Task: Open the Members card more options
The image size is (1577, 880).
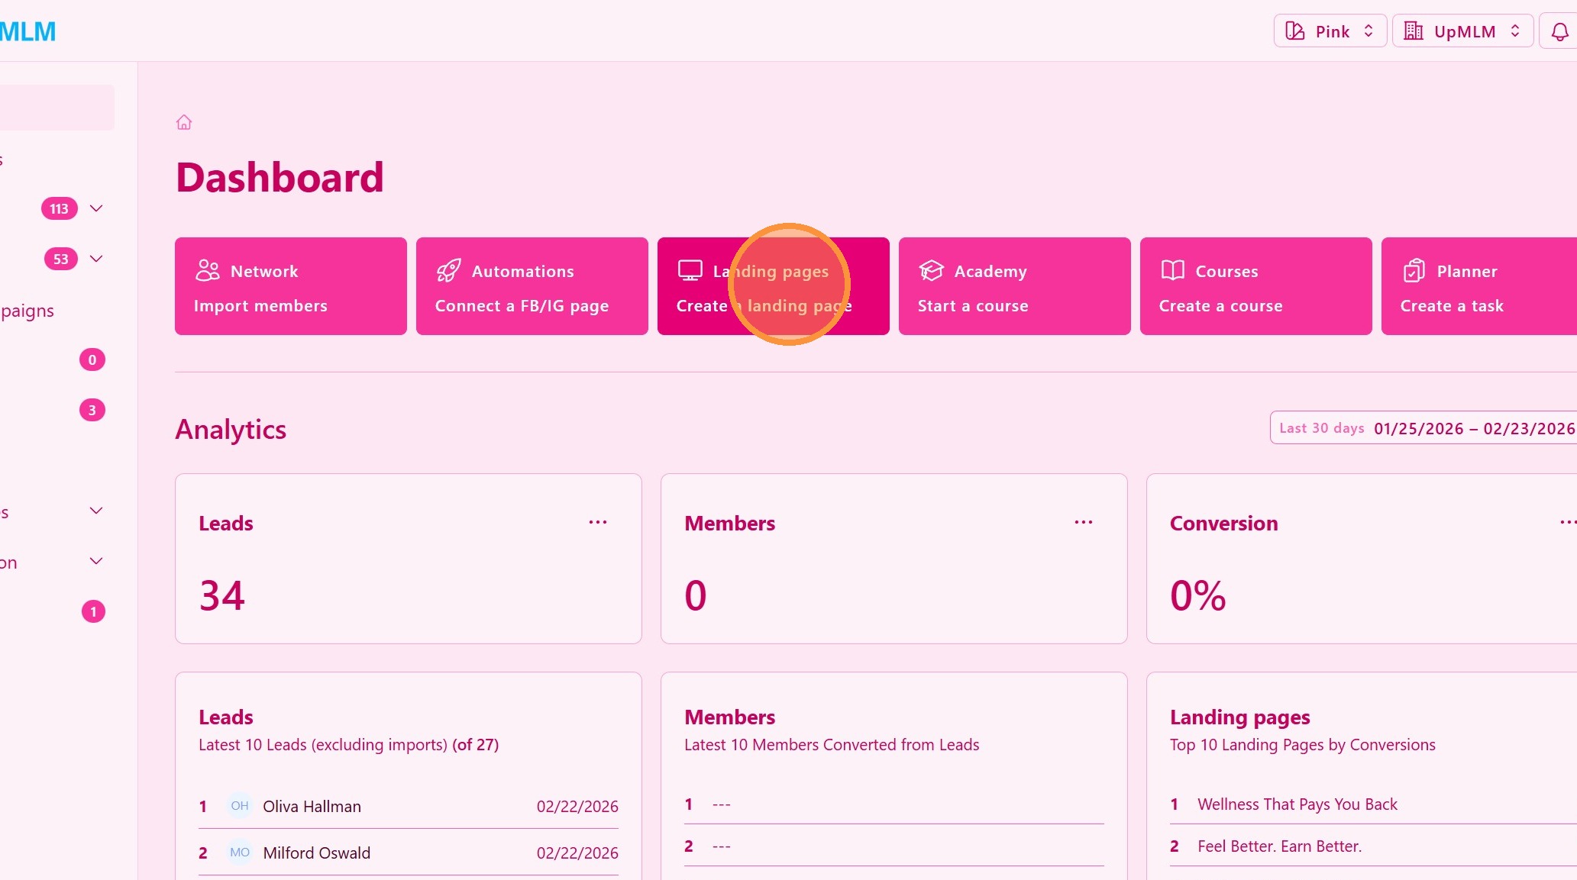Action: coord(1083,522)
